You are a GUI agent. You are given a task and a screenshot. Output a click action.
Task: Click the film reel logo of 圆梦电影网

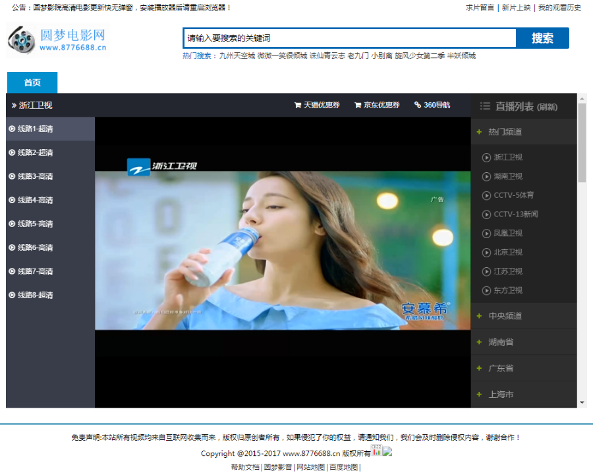pos(22,38)
